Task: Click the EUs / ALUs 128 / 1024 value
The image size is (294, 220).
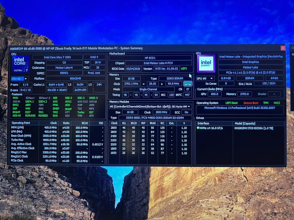Action: tap(269, 83)
